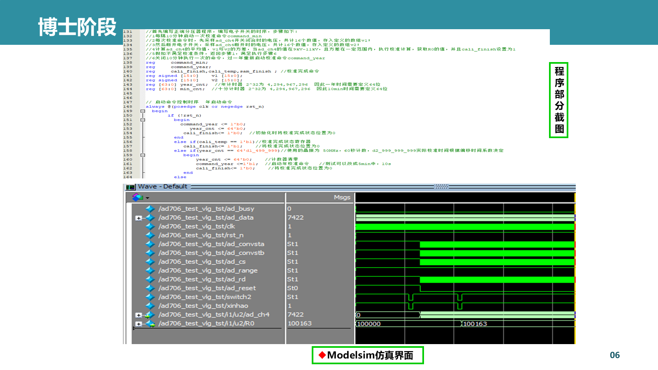658x370 pixels.
Task: Collapse begin block at line 159
Action: click(143, 155)
